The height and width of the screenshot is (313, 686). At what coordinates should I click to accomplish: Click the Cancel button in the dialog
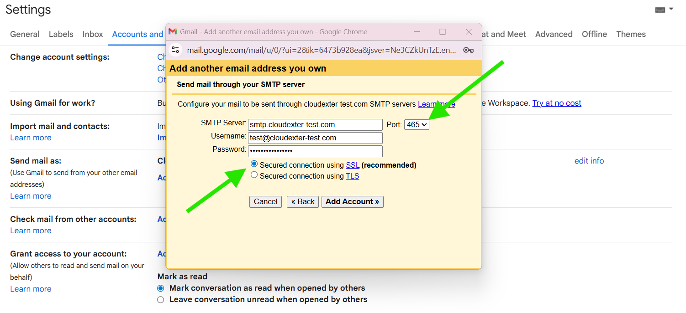coord(265,201)
